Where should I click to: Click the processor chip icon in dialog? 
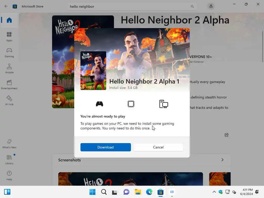(x=131, y=104)
